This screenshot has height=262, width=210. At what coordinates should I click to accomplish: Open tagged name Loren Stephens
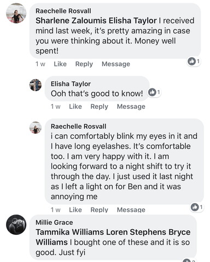tap(136, 232)
